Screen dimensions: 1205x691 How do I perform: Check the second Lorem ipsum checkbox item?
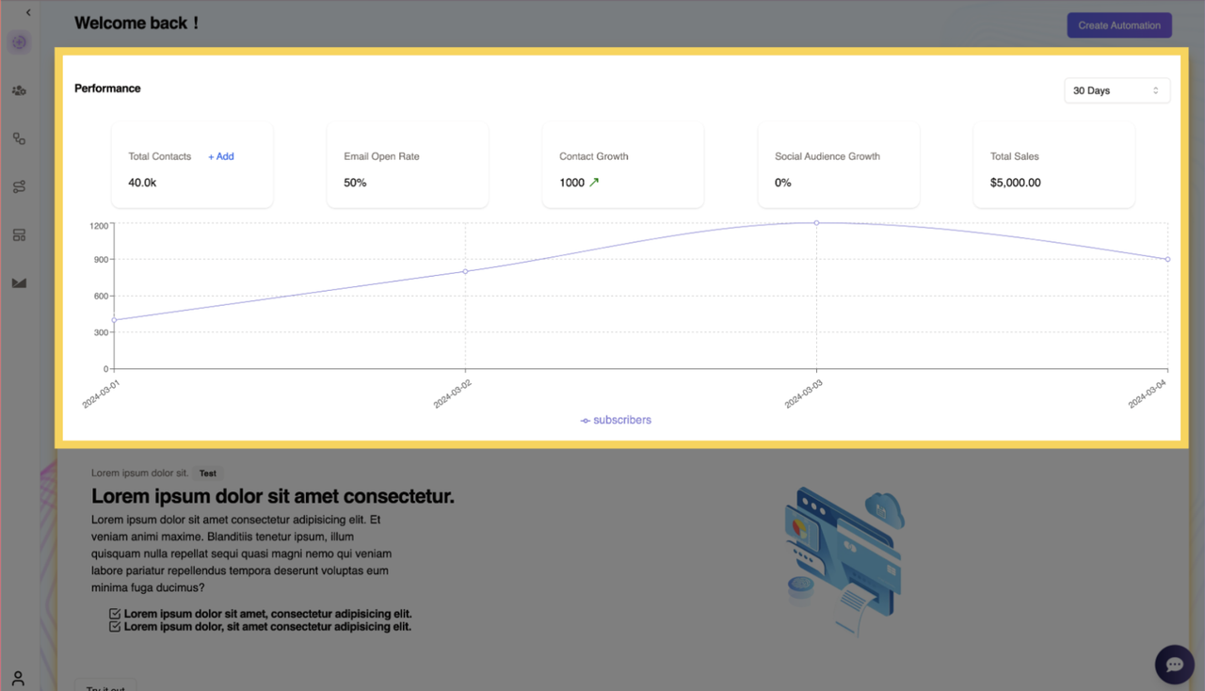[115, 626]
